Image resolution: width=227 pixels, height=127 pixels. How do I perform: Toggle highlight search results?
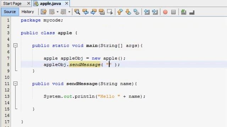pyautogui.click(x=102, y=12)
